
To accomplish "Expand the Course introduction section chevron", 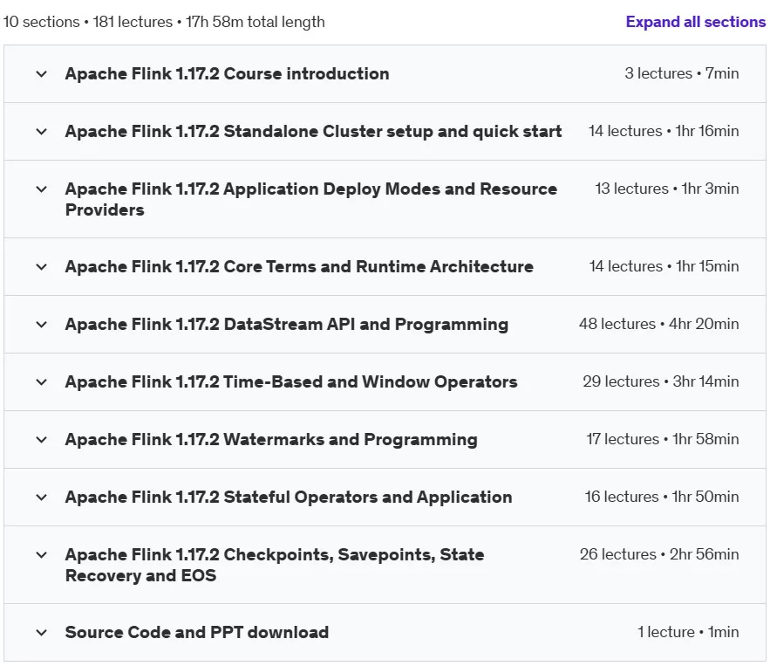I will (42, 74).
